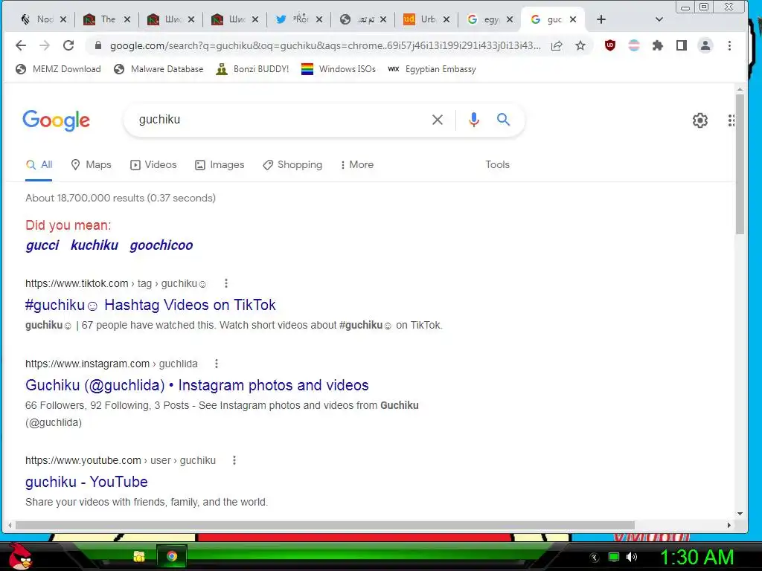Open the TikTok hashtag guchiku result
The width and height of the screenshot is (762, 571).
tap(150, 305)
